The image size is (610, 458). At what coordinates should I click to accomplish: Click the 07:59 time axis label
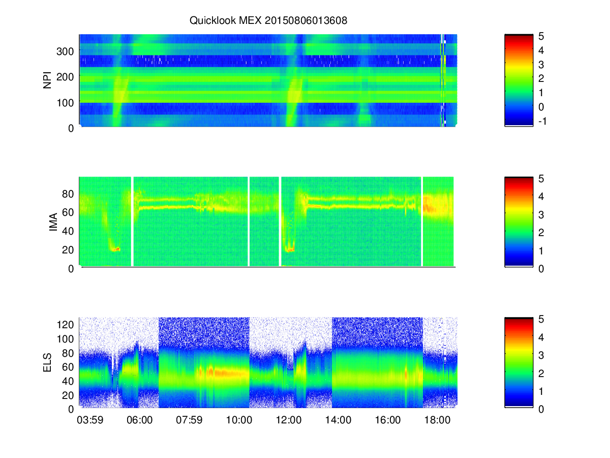[189, 420]
